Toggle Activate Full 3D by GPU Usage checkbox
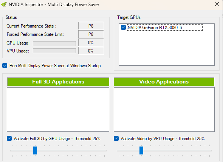The image size is (223, 162). (x=9, y=139)
